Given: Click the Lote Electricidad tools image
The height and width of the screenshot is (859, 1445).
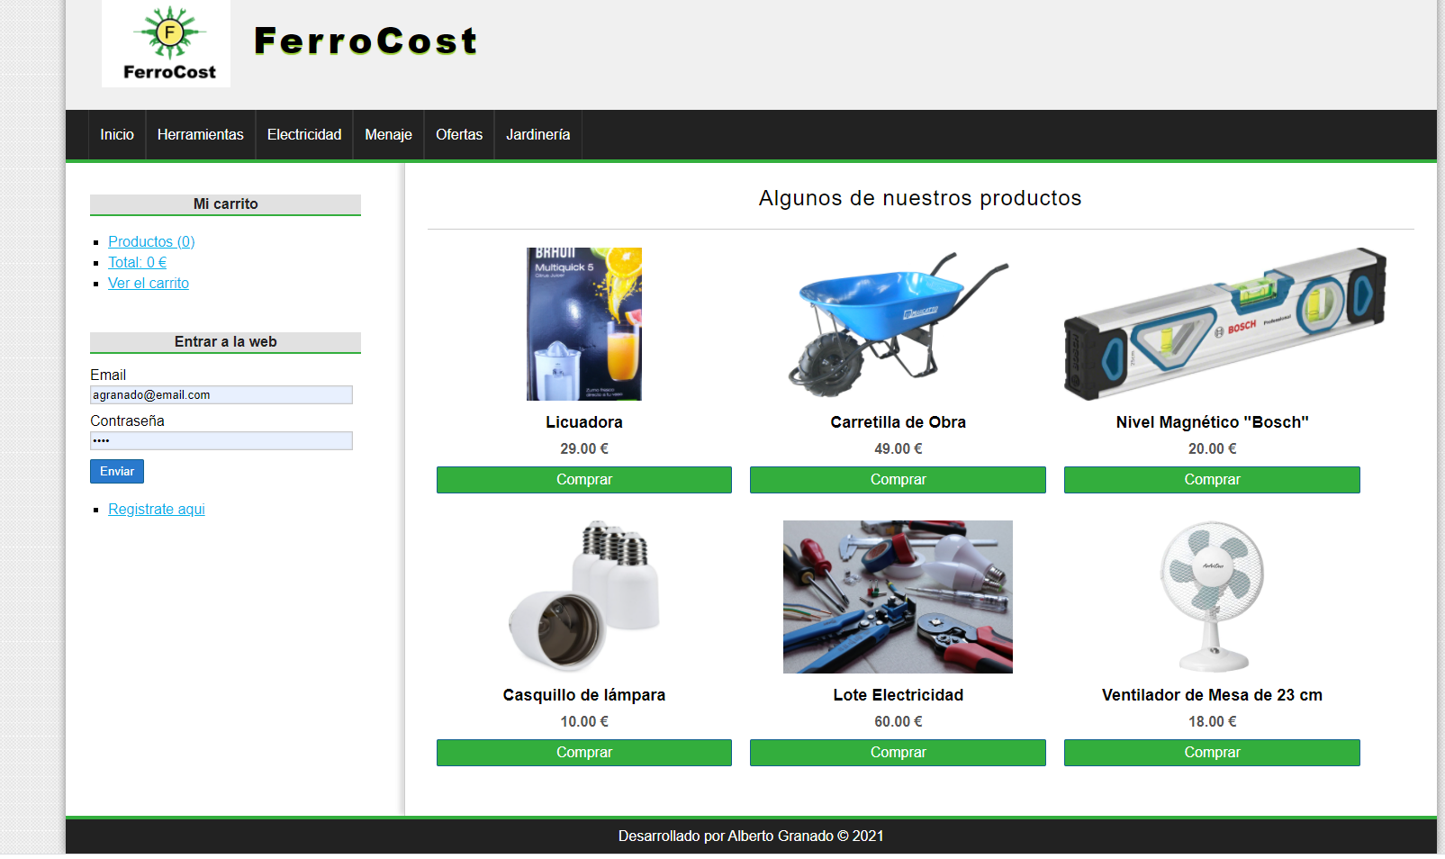Looking at the screenshot, I should click(x=898, y=596).
